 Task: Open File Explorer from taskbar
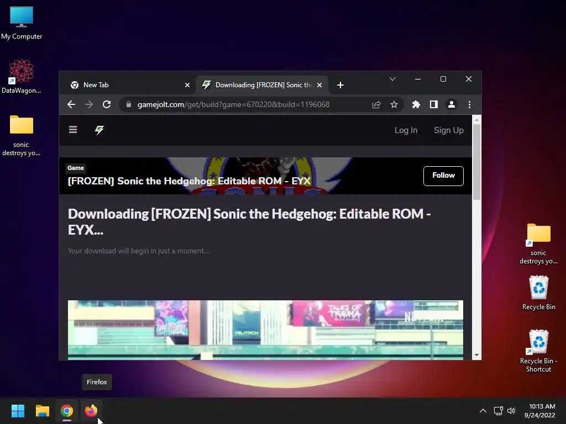42,411
